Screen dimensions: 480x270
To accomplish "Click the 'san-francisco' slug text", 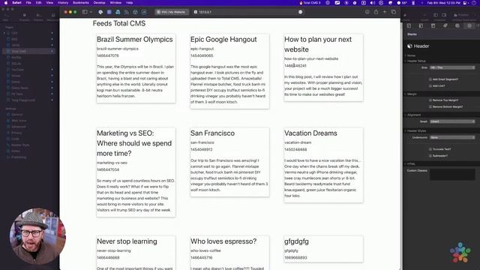I will tap(202, 142).
